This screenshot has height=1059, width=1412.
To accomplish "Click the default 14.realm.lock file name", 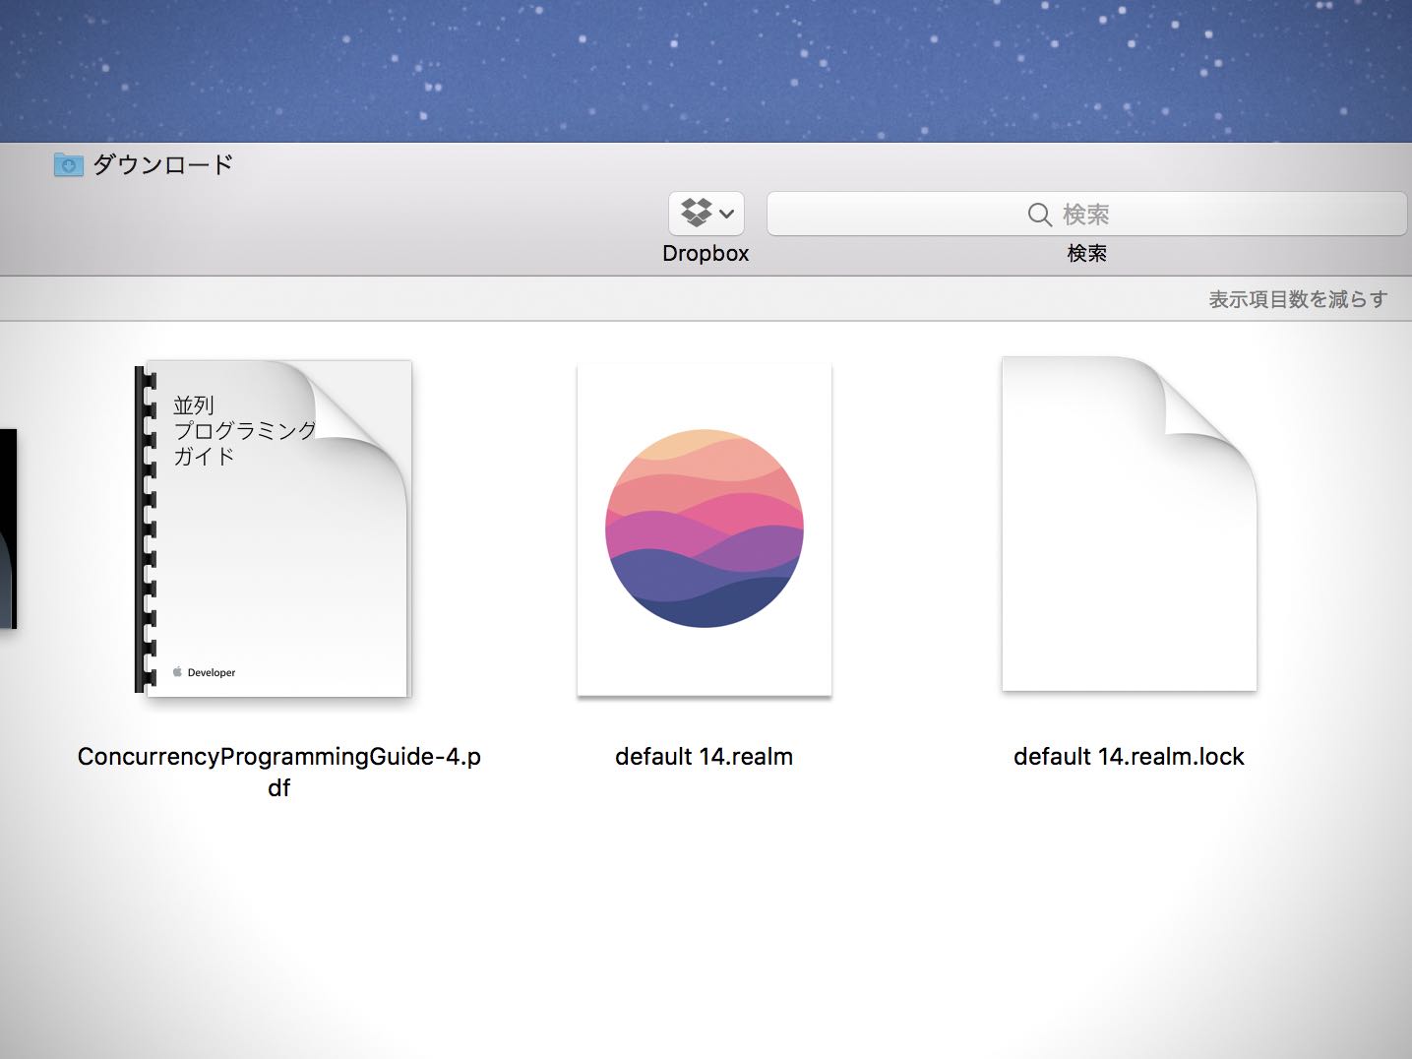I will point(1130,757).
